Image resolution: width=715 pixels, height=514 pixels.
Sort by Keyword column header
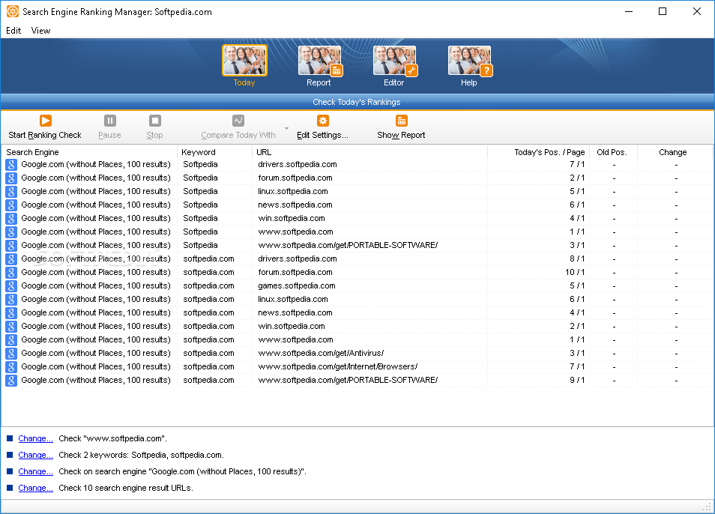click(x=215, y=152)
